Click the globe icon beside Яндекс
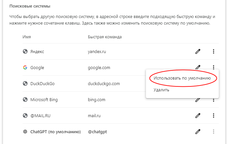The height and width of the screenshot is (144, 227). [25, 51]
